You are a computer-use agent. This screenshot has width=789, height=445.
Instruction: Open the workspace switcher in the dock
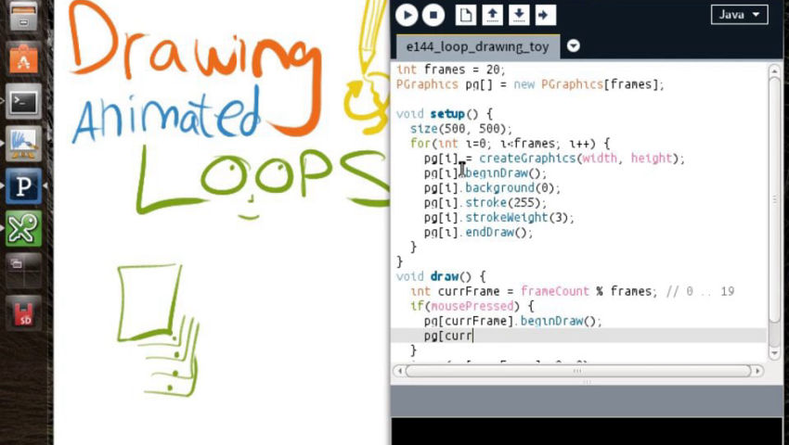click(x=24, y=270)
